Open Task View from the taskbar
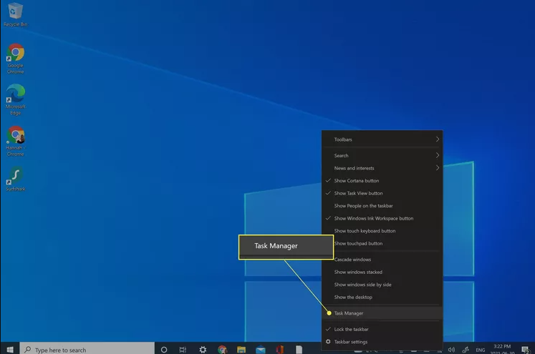This screenshot has height=354, width=535. 183,350
